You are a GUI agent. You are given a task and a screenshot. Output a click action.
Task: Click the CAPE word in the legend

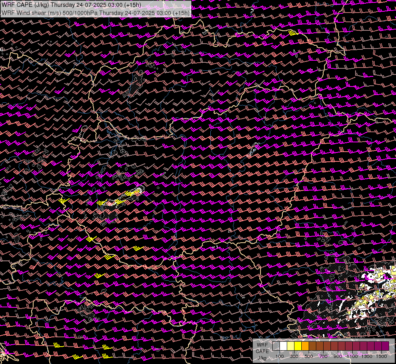tap(262, 351)
